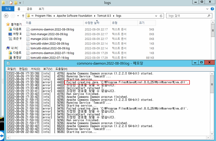This screenshot has width=216, height=141.
Task: Select commons-daemon.2022-07-19.log file
Action: [x=52, y=53]
